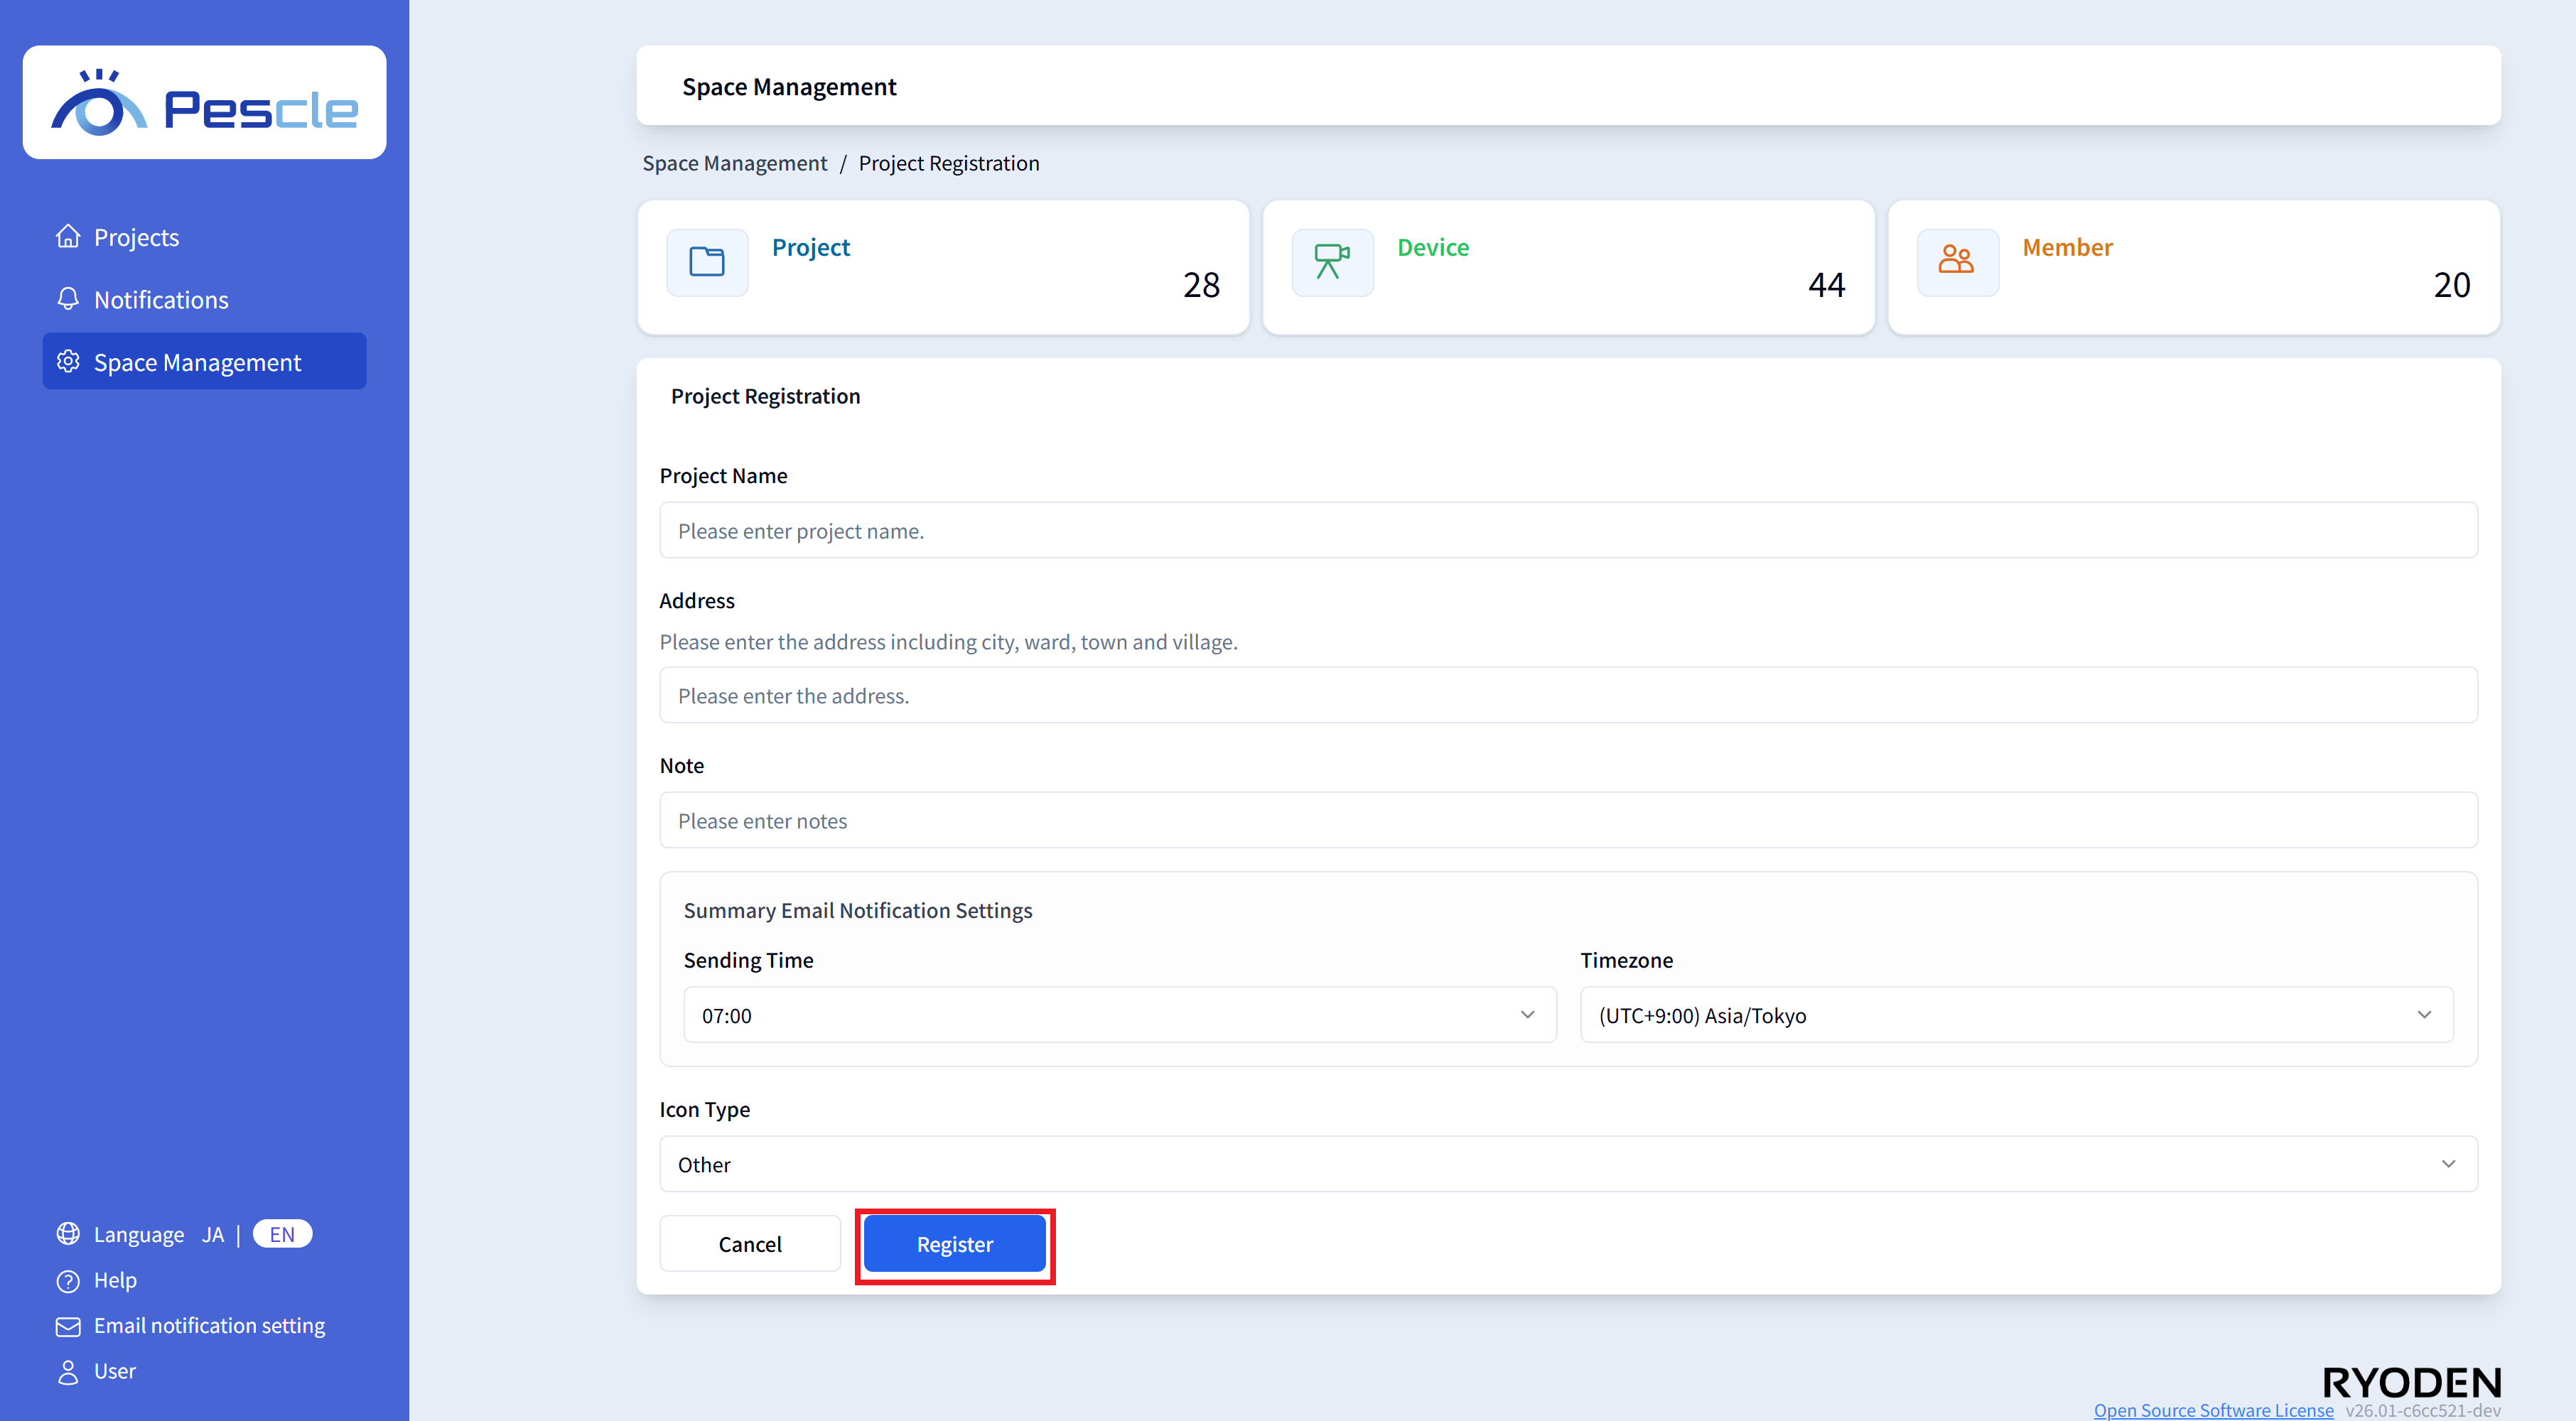
Task: Focus the Project Name input field
Action: [x=1567, y=531]
